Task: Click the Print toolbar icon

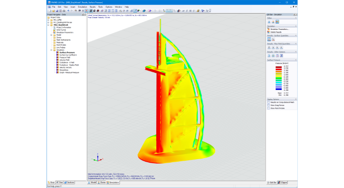Action: click(x=64, y=11)
